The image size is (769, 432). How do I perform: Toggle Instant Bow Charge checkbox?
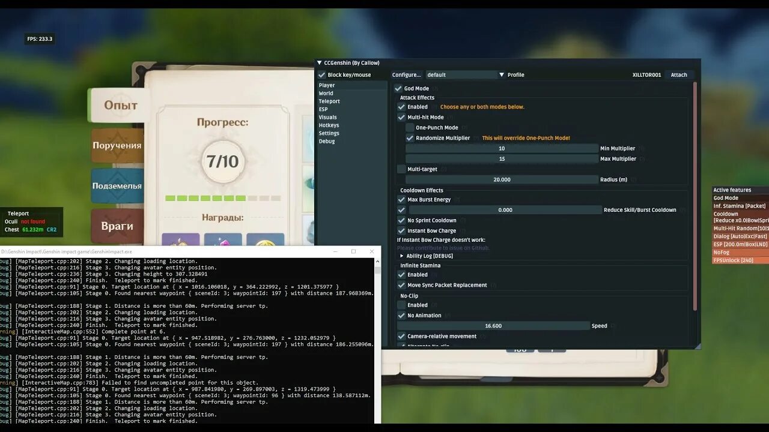click(401, 230)
